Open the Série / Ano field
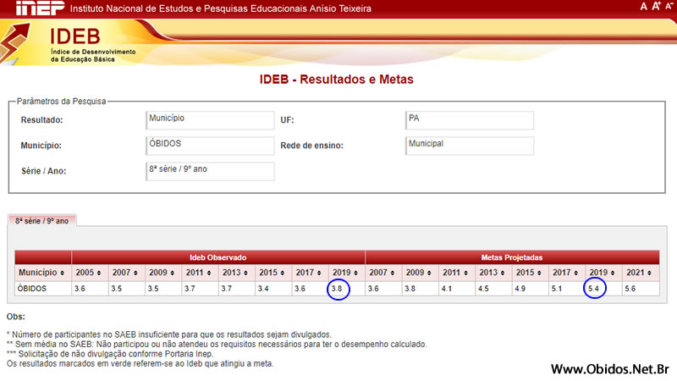 210,171
